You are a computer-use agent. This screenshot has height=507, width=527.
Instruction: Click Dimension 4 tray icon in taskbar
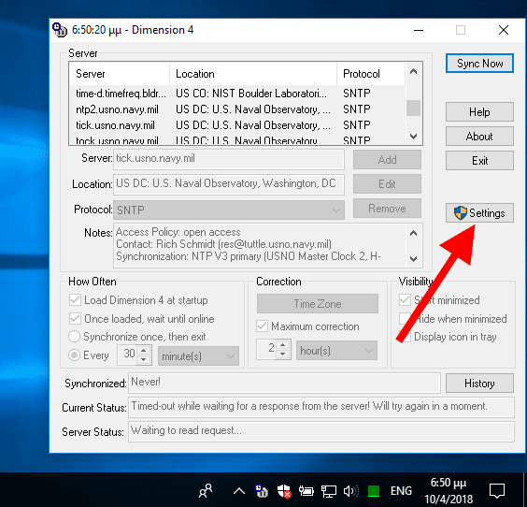coord(261,491)
